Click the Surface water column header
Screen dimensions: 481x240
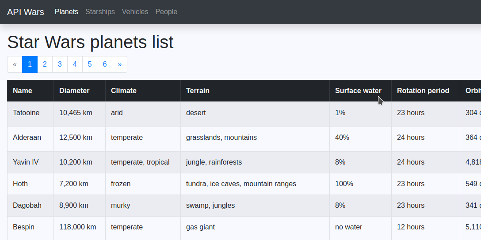click(x=358, y=91)
